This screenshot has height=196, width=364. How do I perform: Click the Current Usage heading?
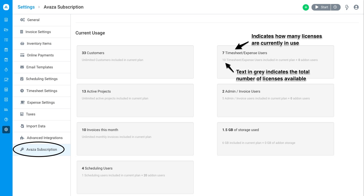(x=90, y=33)
